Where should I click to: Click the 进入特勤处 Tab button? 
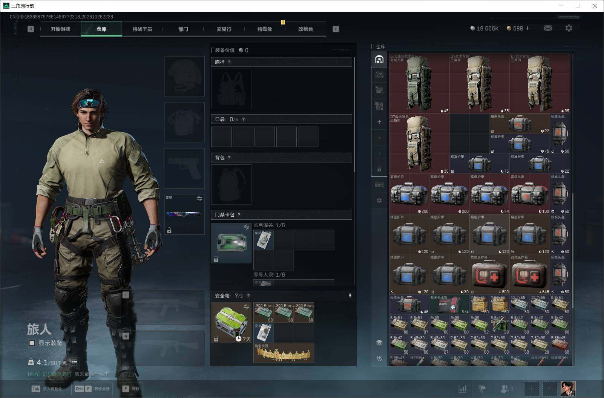(47, 389)
